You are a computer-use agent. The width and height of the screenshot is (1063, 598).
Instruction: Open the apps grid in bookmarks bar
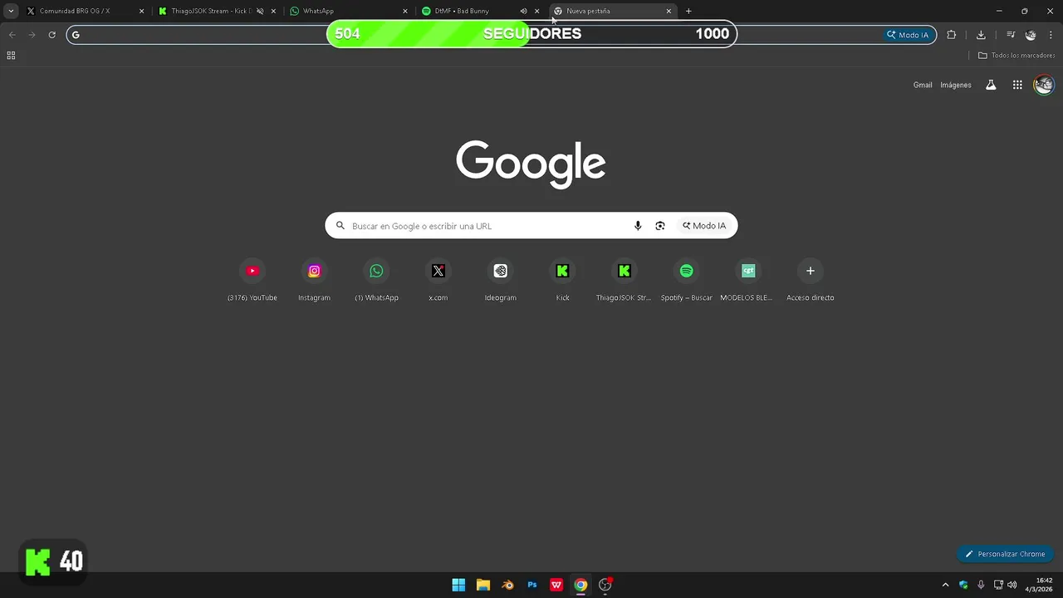11,56
